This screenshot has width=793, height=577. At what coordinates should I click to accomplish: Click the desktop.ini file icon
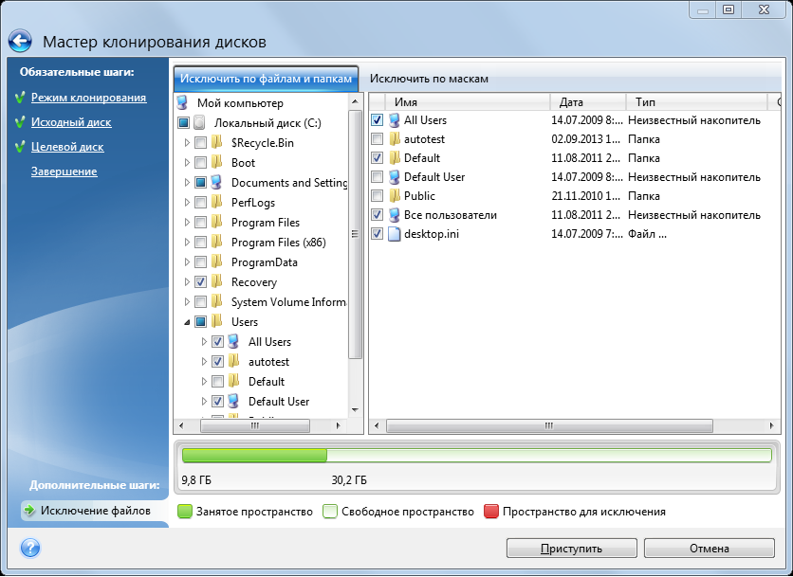tap(394, 234)
